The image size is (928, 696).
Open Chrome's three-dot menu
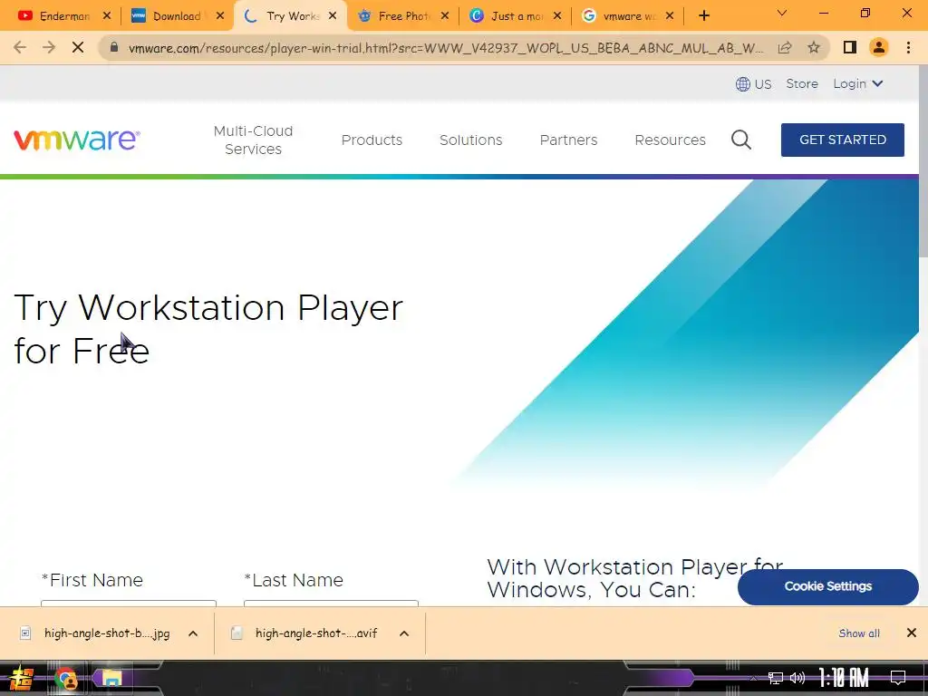click(x=908, y=47)
